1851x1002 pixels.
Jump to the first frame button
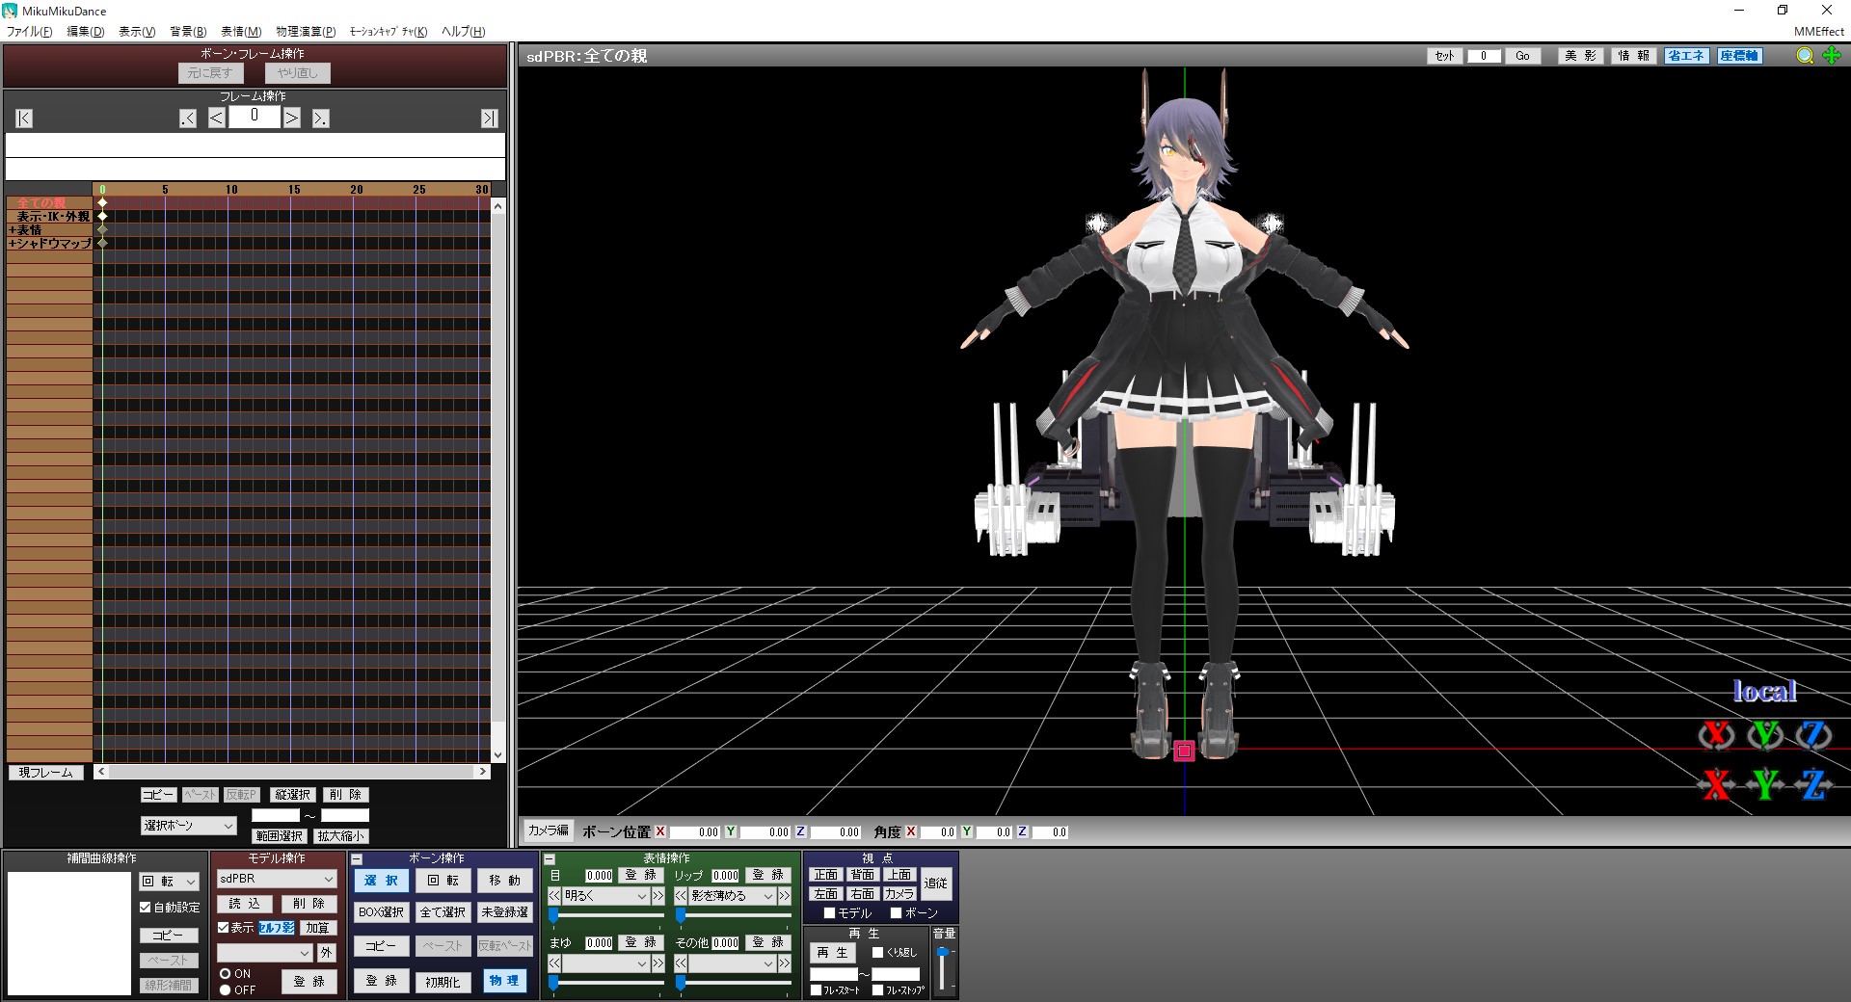click(x=24, y=119)
